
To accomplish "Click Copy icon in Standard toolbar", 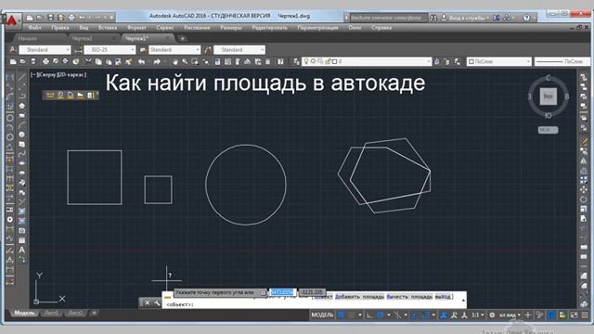I will pos(98,61).
